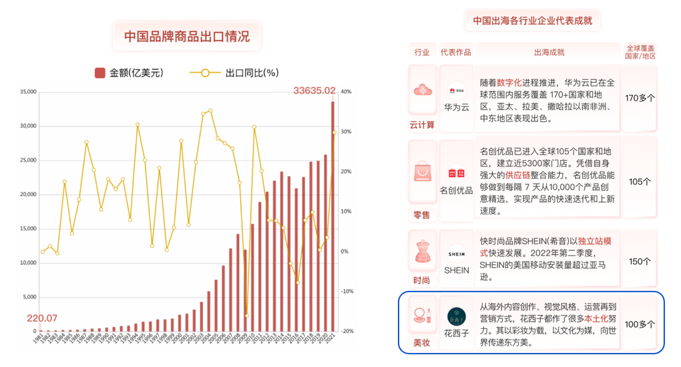The image size is (681, 367).
Task: Click the 35,000 left axis label
Action: click(28, 91)
